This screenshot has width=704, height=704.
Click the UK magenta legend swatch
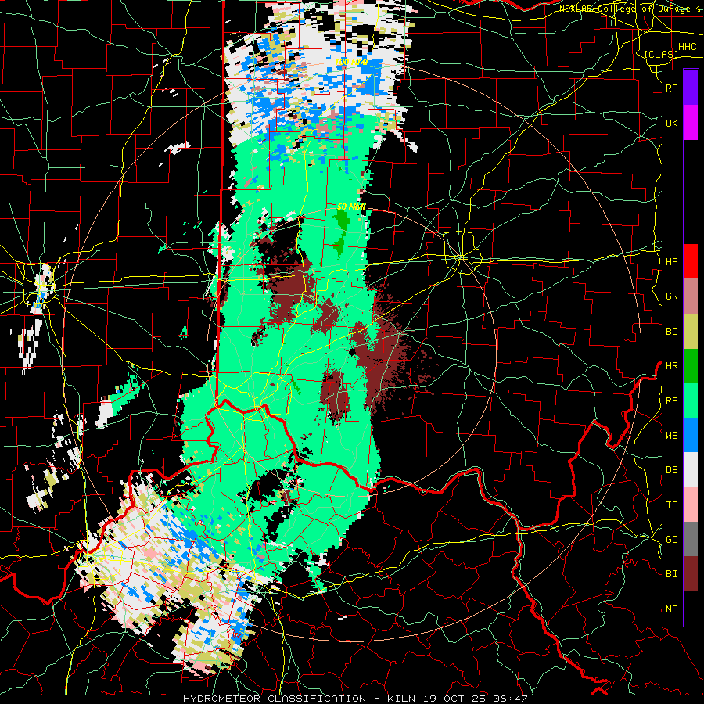point(691,123)
